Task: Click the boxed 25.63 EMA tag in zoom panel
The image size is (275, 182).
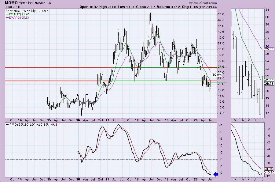Action: pos(269,49)
